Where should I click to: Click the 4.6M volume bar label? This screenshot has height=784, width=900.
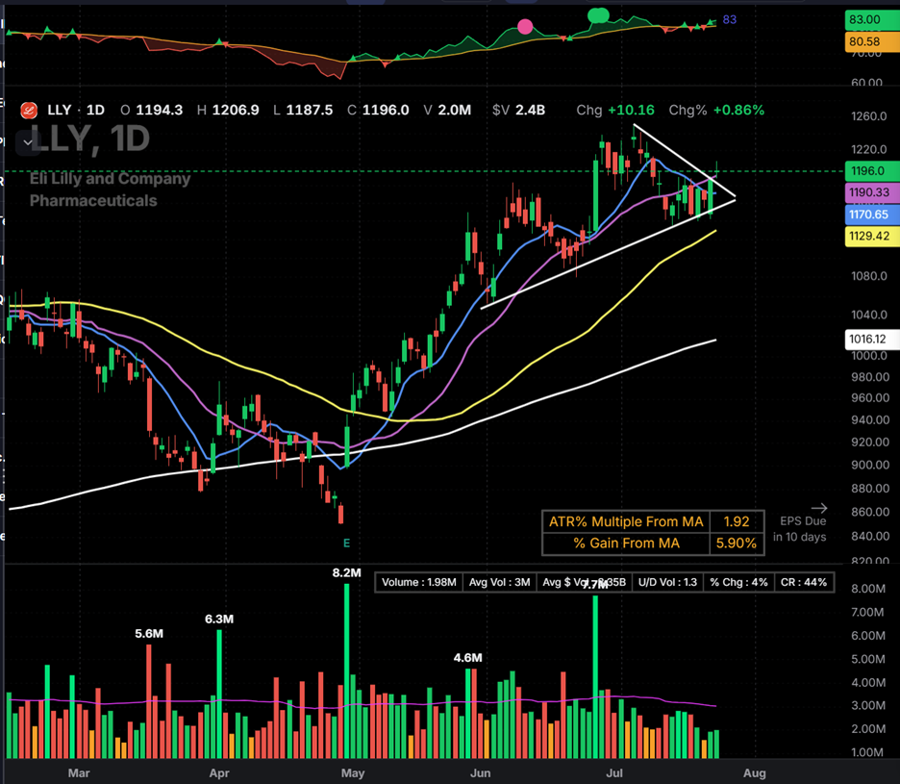[x=468, y=658]
